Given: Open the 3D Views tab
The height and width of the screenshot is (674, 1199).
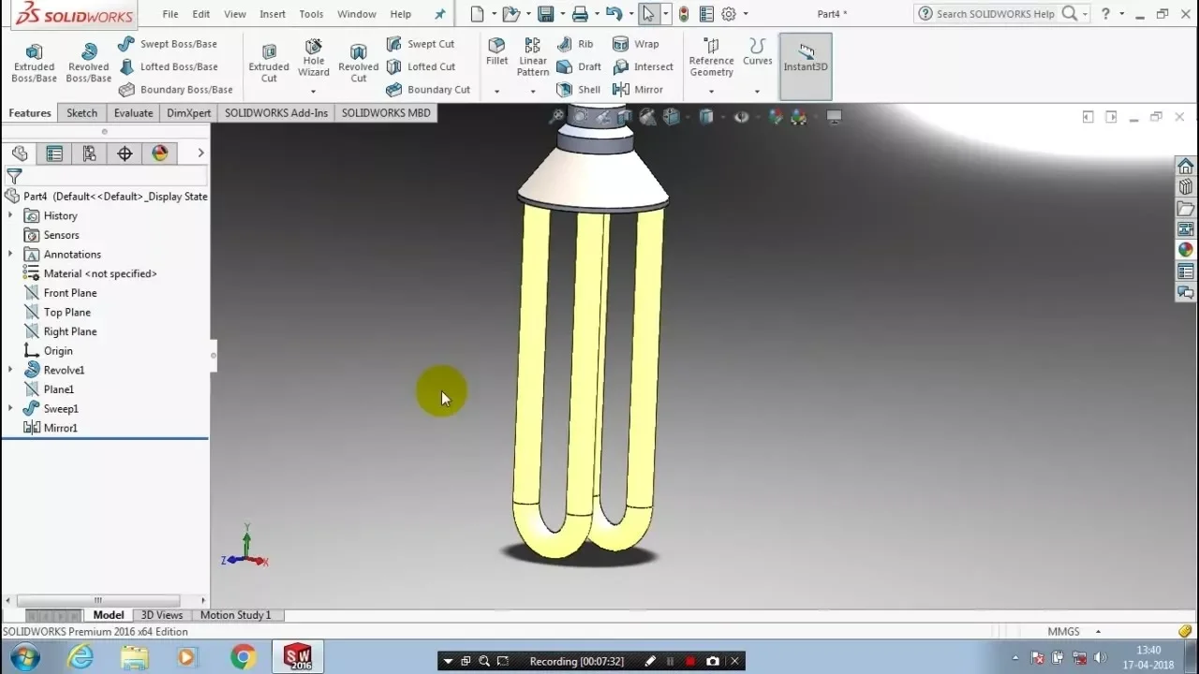Looking at the screenshot, I should click(162, 615).
